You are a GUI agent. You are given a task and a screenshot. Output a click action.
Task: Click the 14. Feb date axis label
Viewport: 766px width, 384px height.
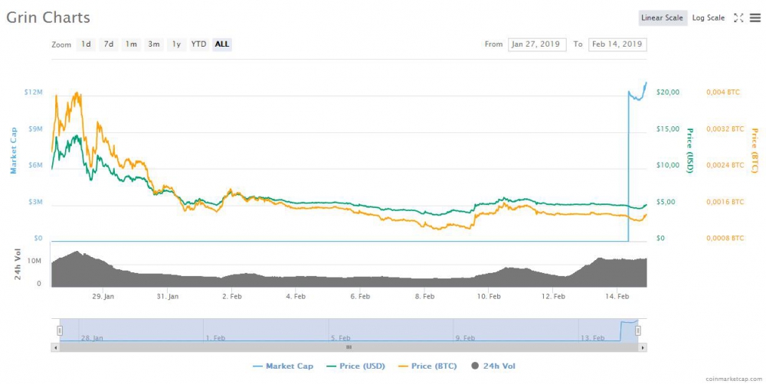click(617, 296)
